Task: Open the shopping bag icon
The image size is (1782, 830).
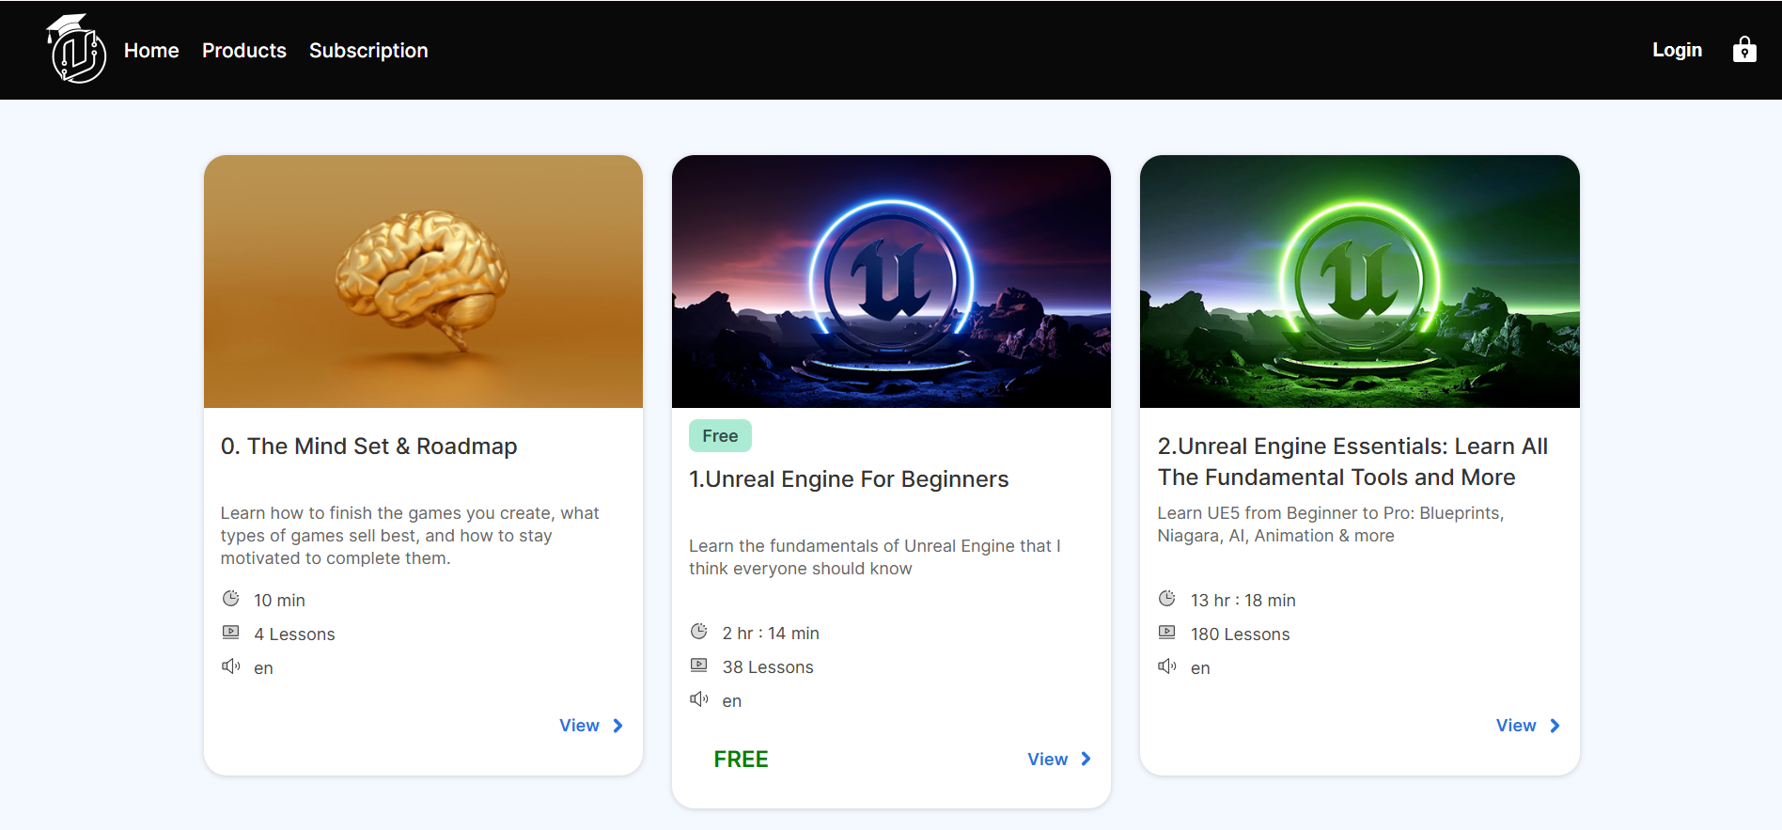Action: 1744,49
